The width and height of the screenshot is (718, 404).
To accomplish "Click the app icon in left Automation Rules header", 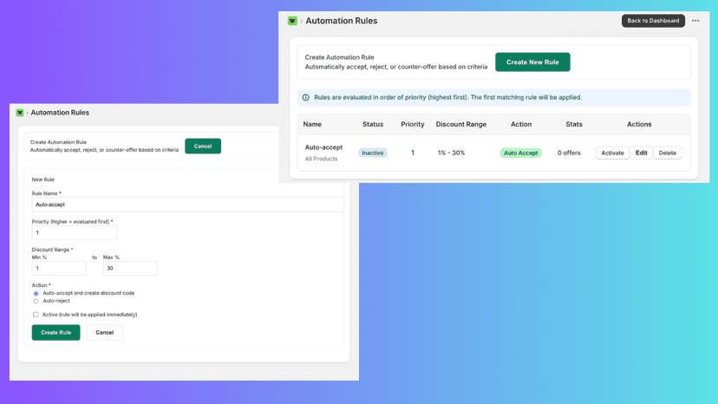I will 20,113.
